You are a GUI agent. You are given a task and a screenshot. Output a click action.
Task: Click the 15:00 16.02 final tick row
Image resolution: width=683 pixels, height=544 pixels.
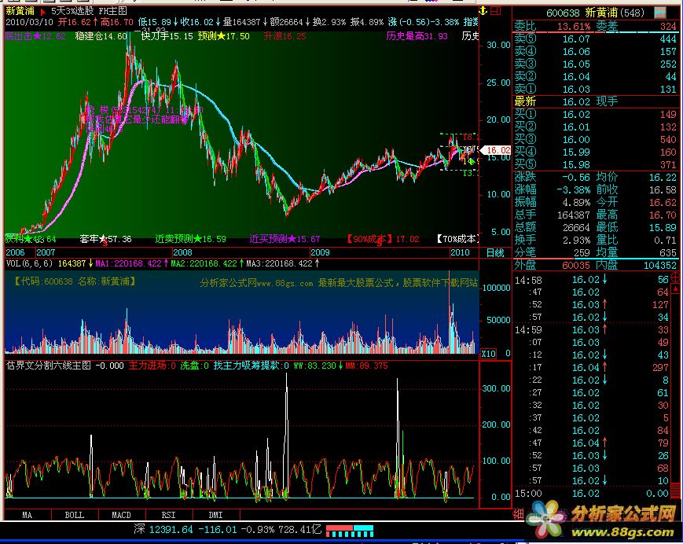592,494
